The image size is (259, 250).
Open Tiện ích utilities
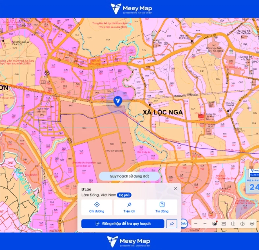[129, 207]
